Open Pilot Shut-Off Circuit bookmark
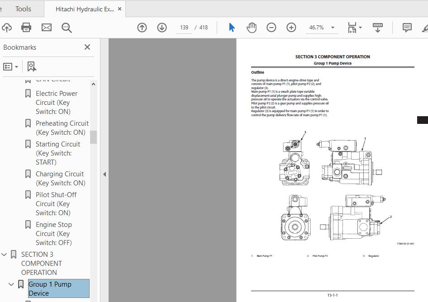Screen dimensions: 428x302 56,204
